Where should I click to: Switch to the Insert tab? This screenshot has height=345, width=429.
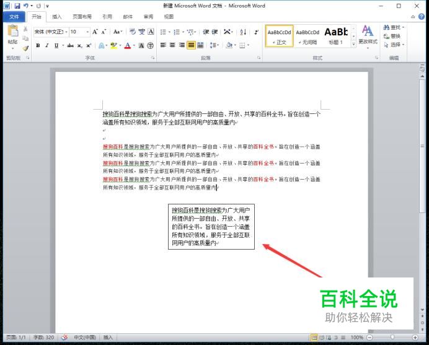[x=56, y=17]
